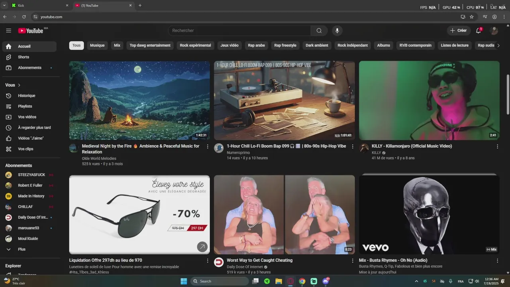The width and height of the screenshot is (510, 287).
Task: Open Shorts in the sidebar
Action: coord(29,57)
